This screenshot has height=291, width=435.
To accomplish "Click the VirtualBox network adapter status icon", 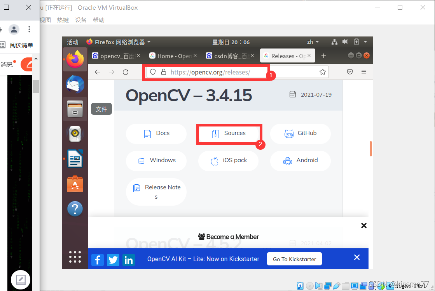I will [328, 286].
